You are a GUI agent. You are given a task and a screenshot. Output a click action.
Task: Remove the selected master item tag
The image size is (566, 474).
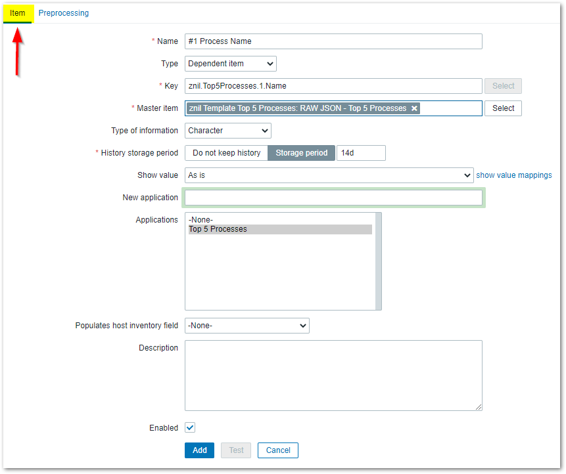[x=414, y=108]
